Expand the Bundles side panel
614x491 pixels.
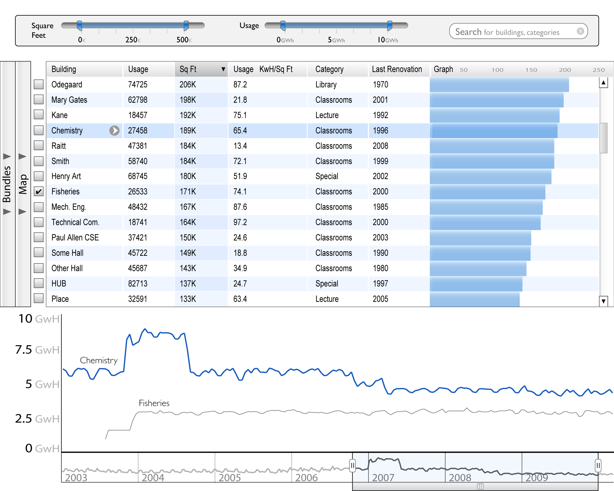pos(8,184)
